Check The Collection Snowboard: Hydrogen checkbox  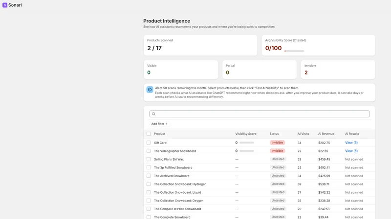[x=149, y=184]
